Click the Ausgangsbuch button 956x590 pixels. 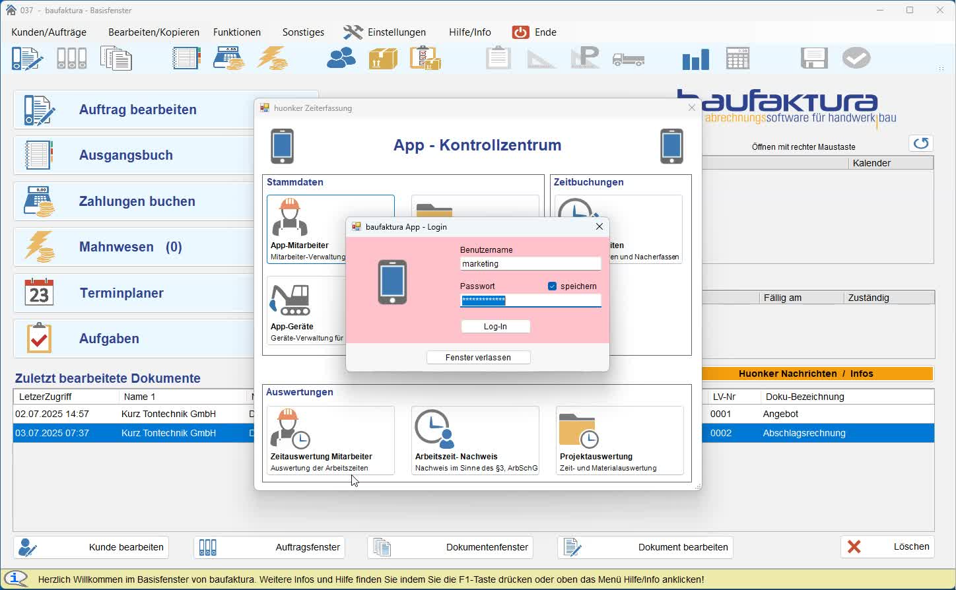click(134, 155)
